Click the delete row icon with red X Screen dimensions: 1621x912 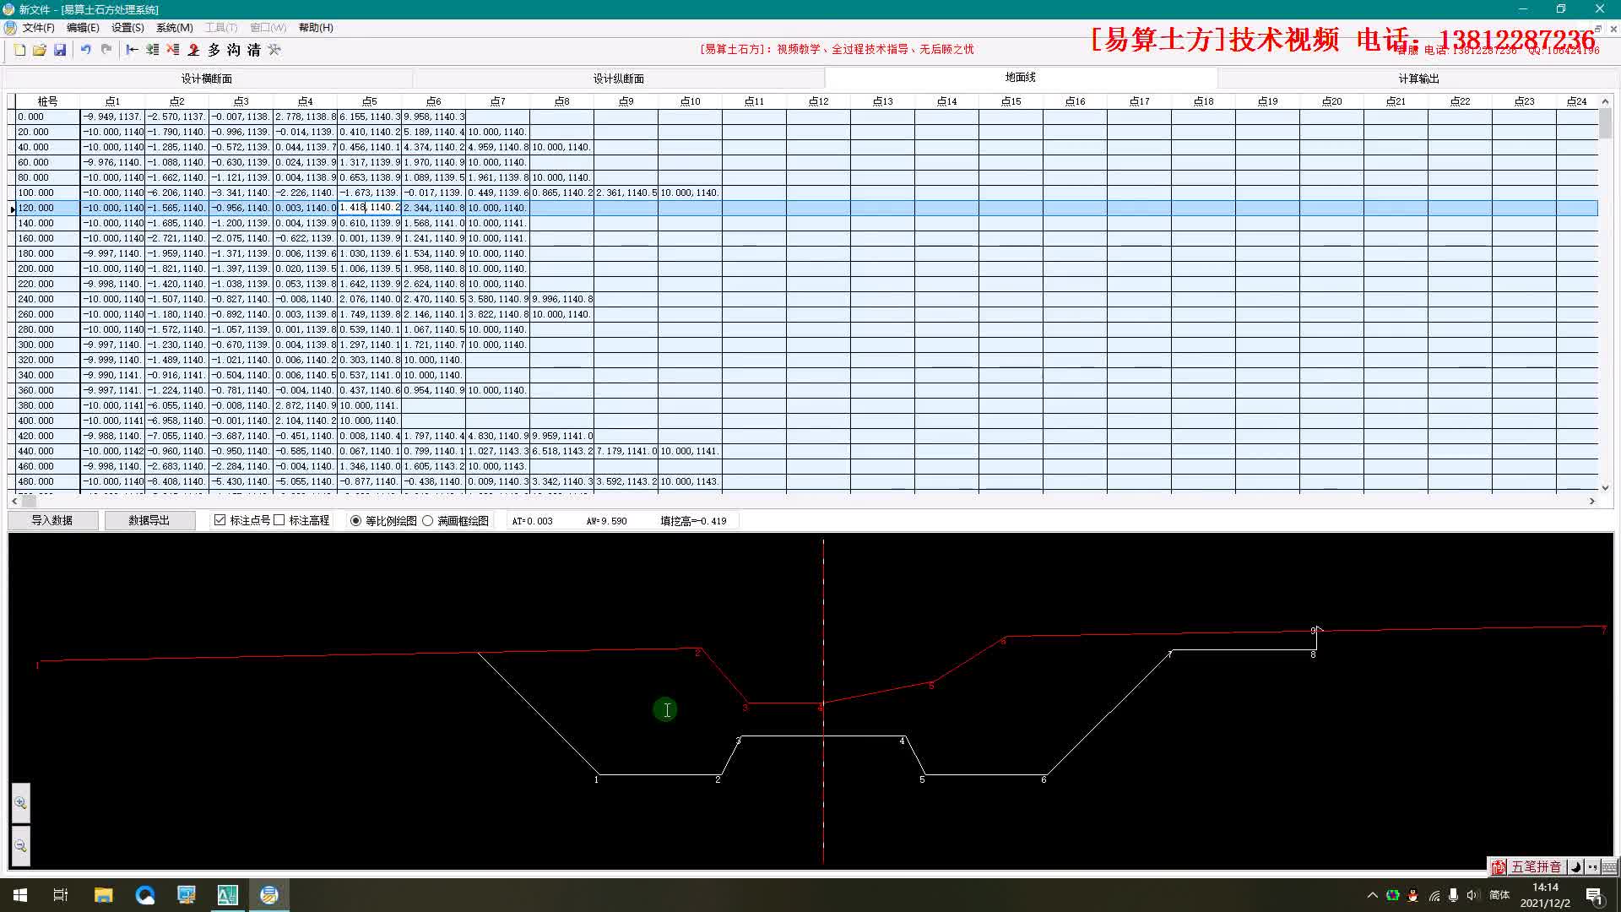tap(172, 50)
